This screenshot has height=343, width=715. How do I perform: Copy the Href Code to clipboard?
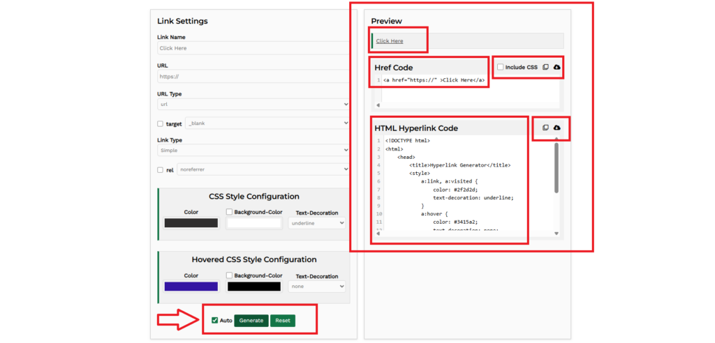point(545,68)
